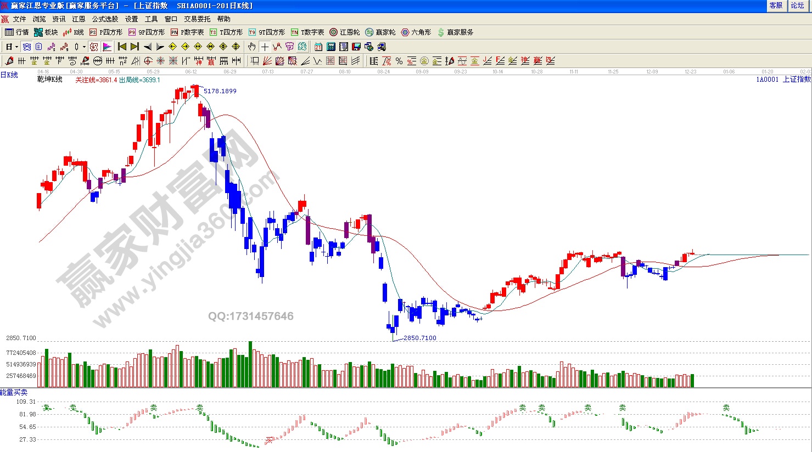Viewport: 812px width, 452px height.
Task: Click the 赢家服务 dollar sign icon
Action: [x=441, y=32]
